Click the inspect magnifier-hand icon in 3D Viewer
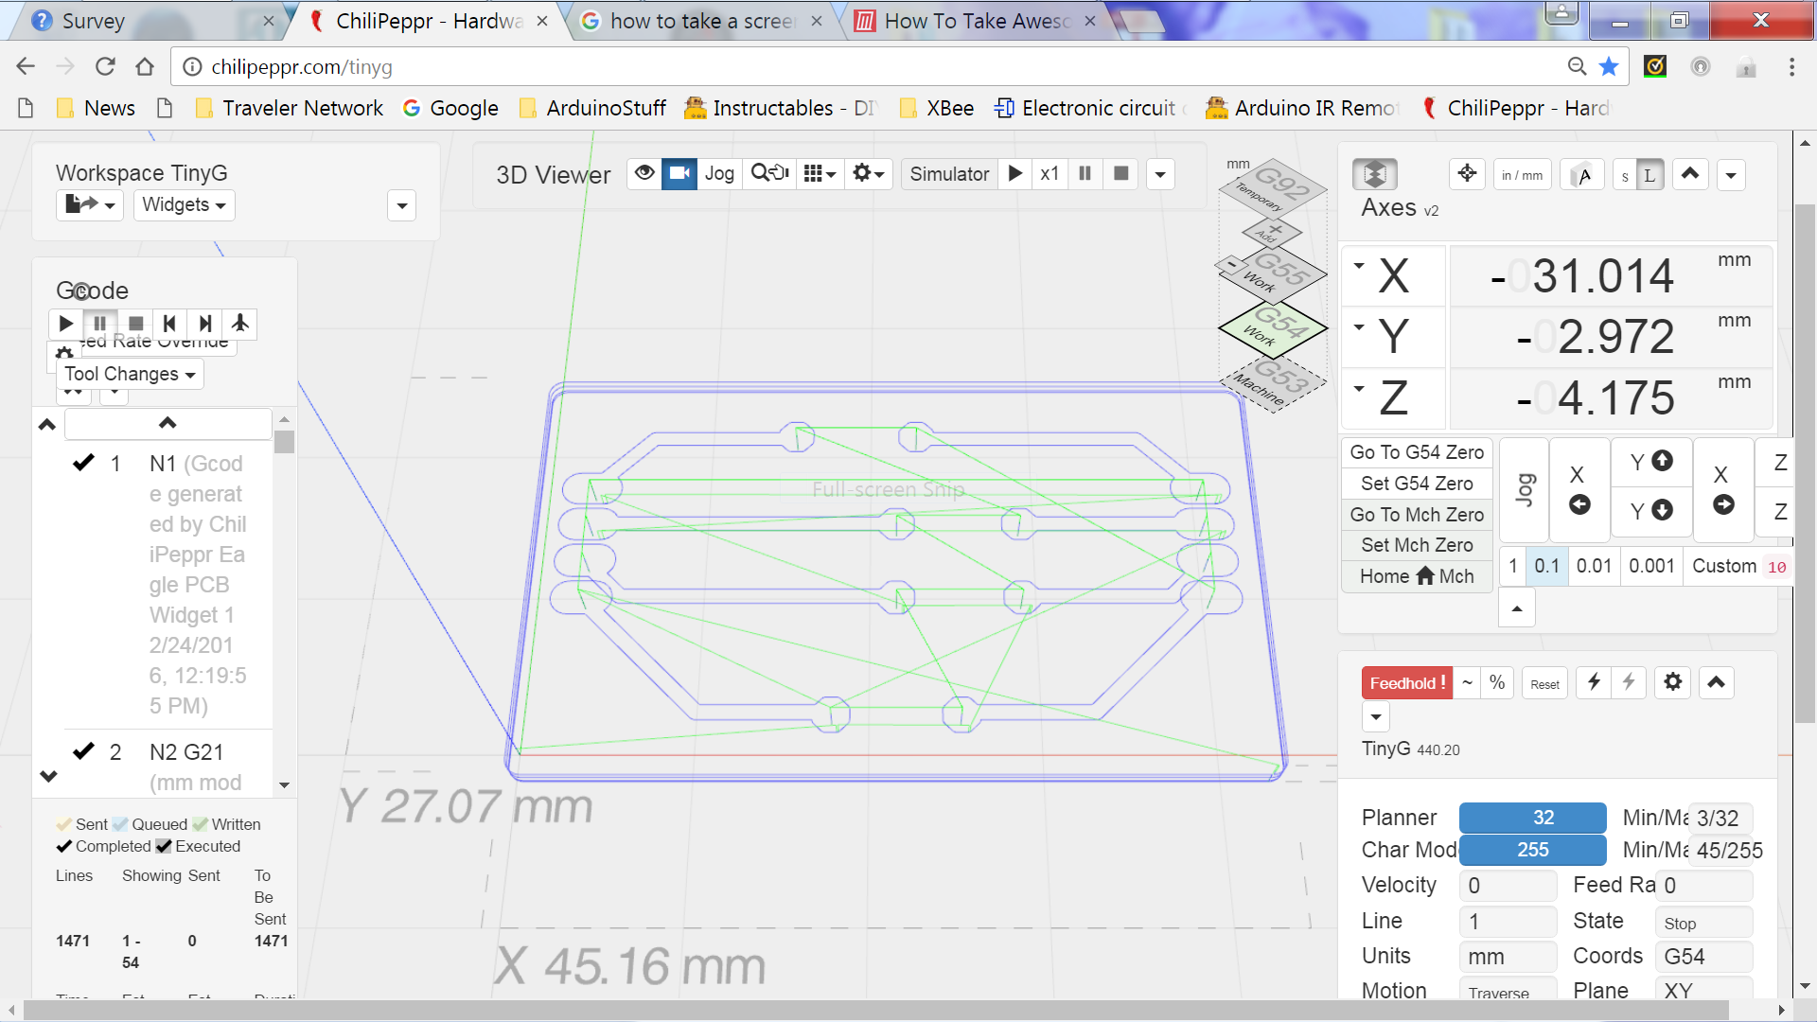Screen dimensions: 1817x1022 [x=769, y=173]
